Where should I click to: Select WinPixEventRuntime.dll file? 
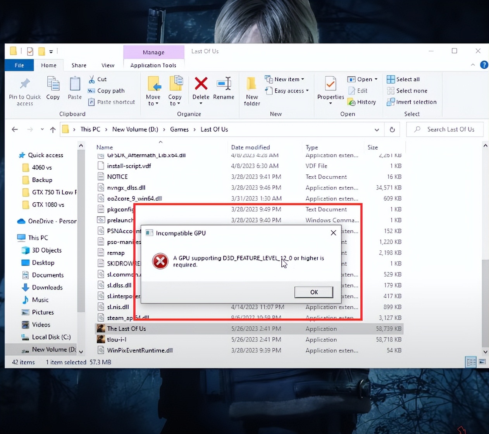(x=249, y=350)
